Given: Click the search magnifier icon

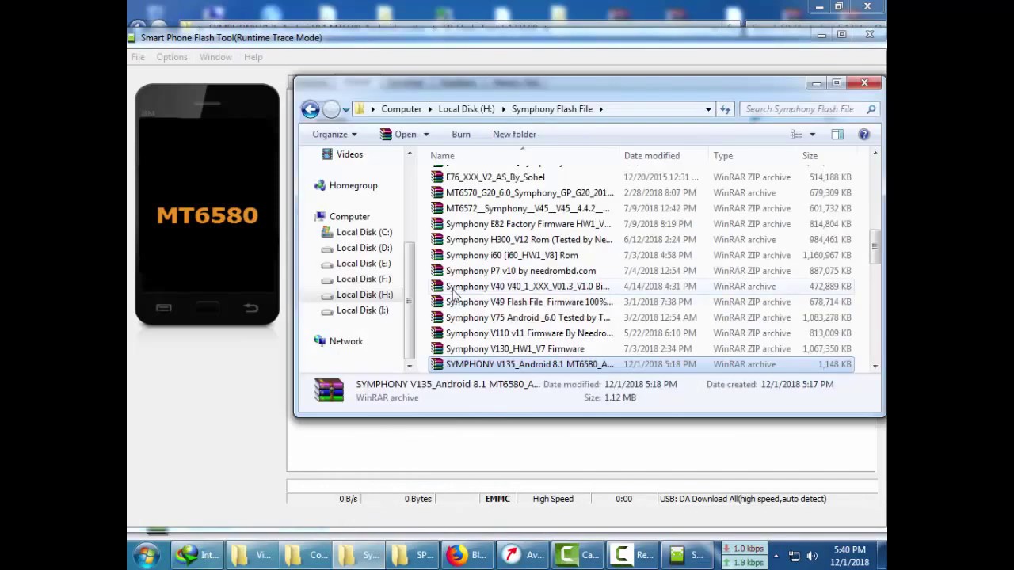Looking at the screenshot, I should tap(871, 109).
